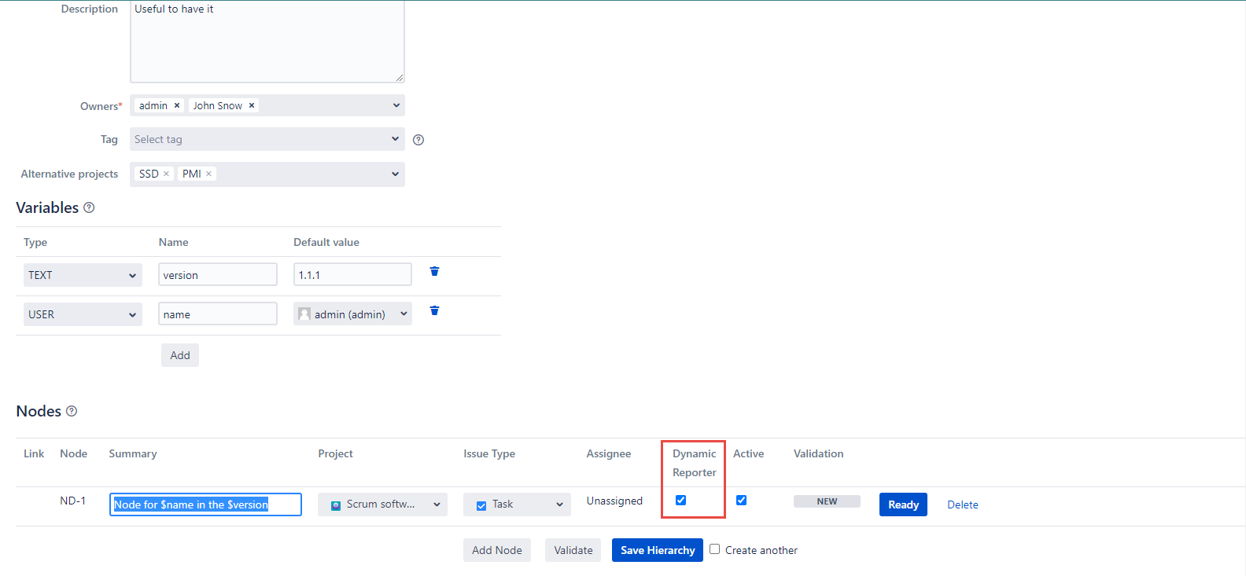
Task: Expand the TEXT variable type dropdown
Action: click(x=83, y=275)
